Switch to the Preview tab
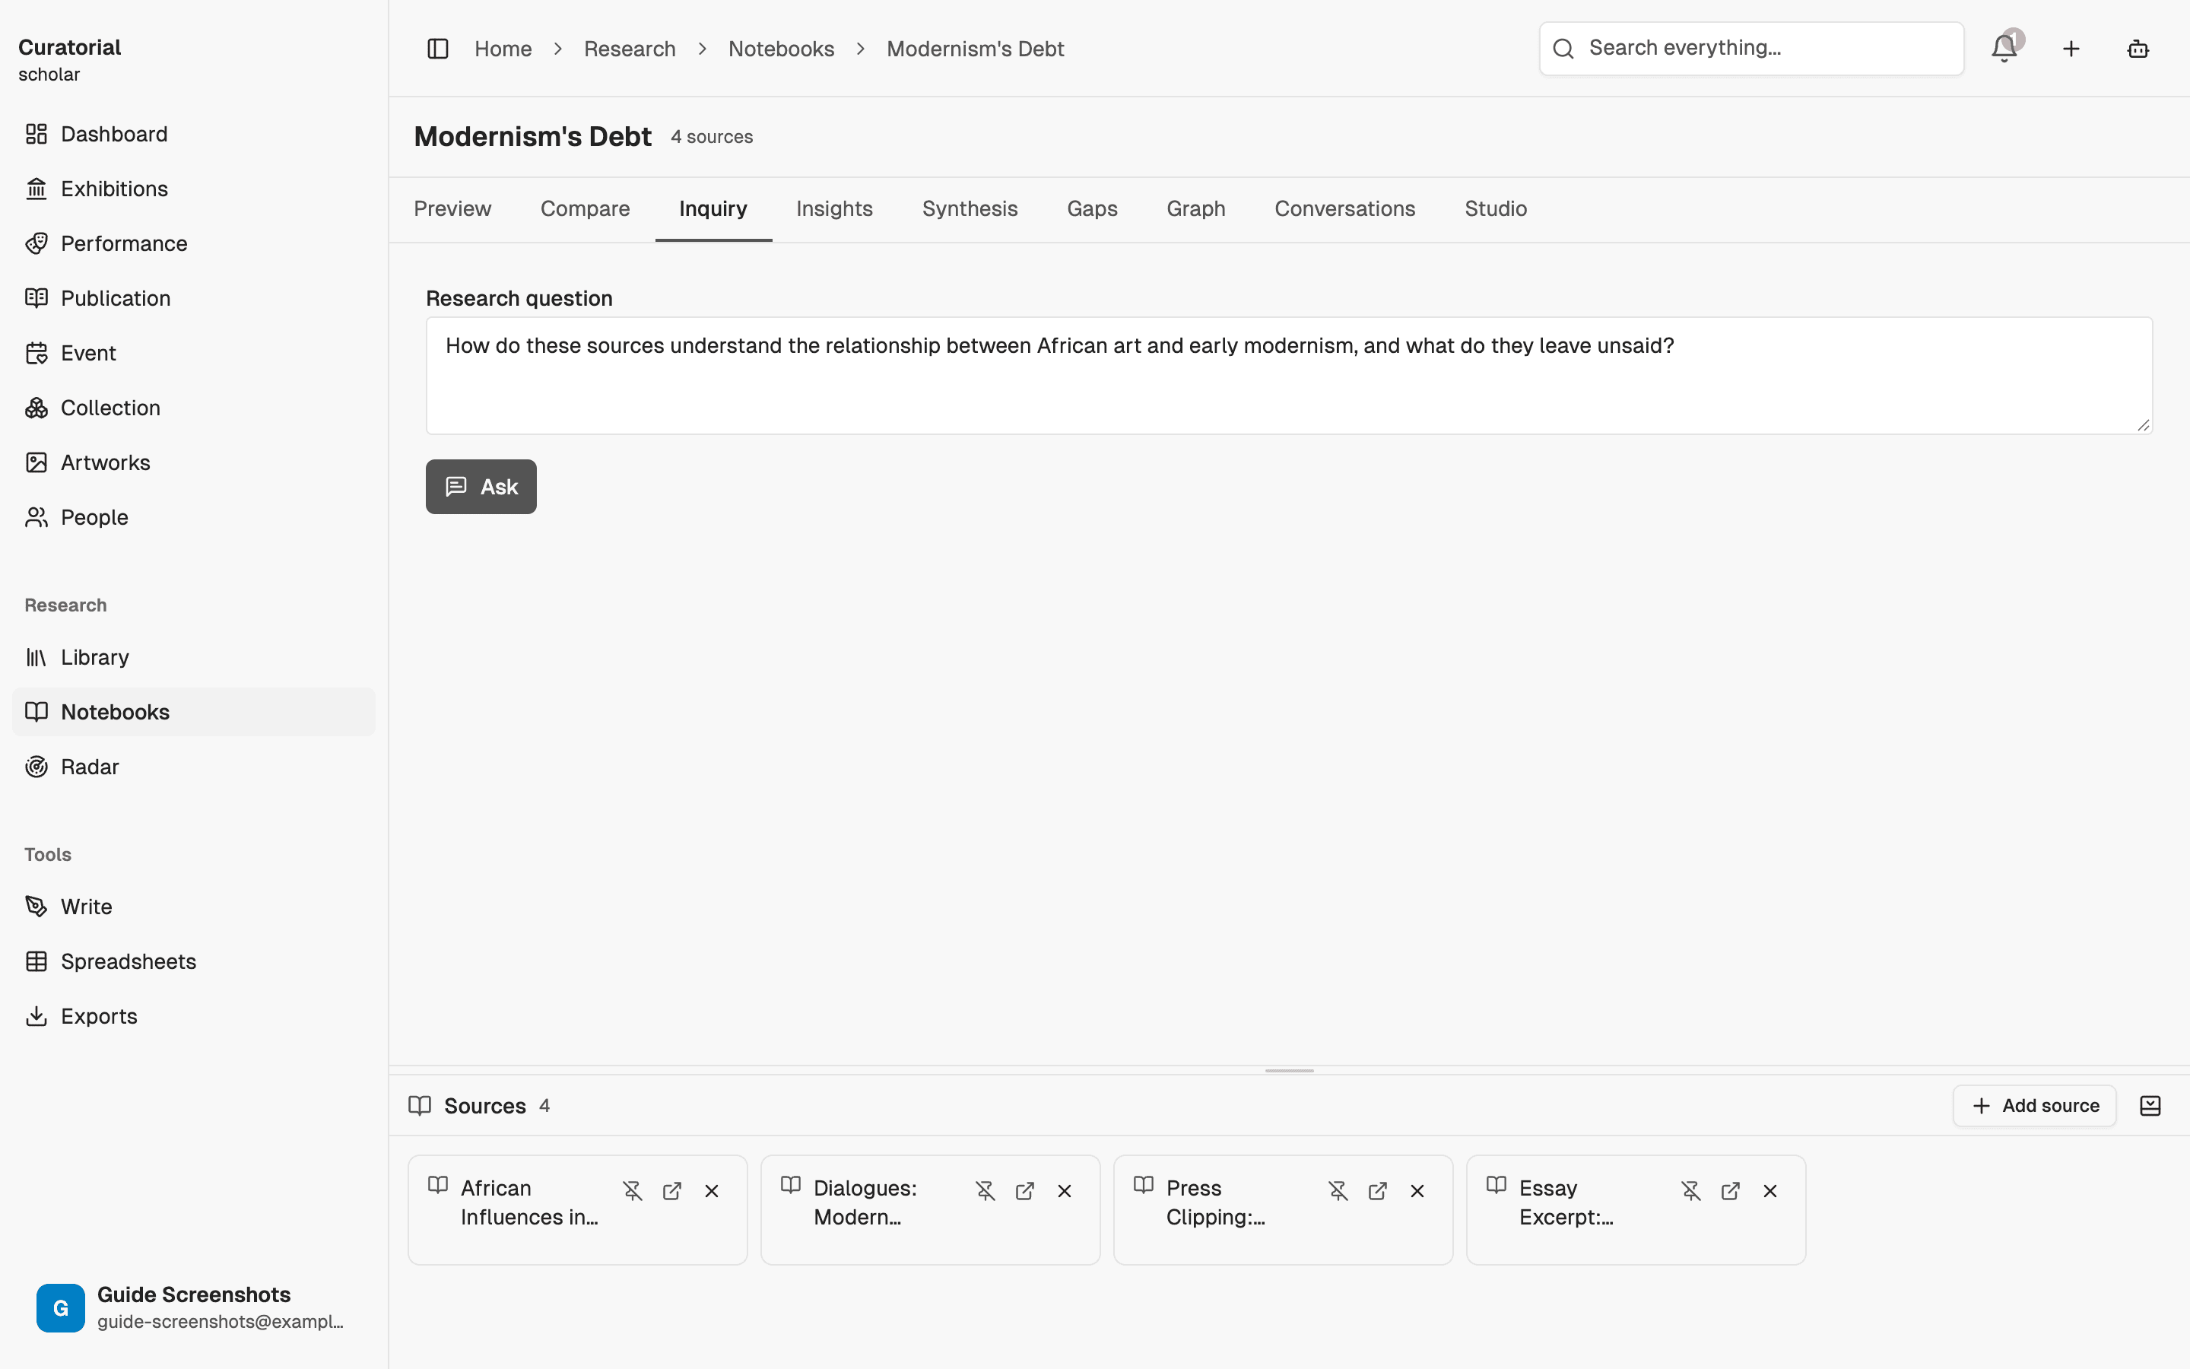This screenshot has width=2190, height=1369. (452, 209)
